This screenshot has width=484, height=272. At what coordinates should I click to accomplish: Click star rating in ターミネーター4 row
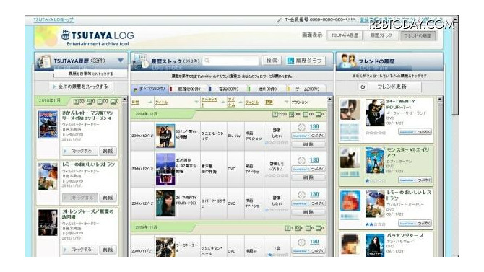[x=277, y=255]
